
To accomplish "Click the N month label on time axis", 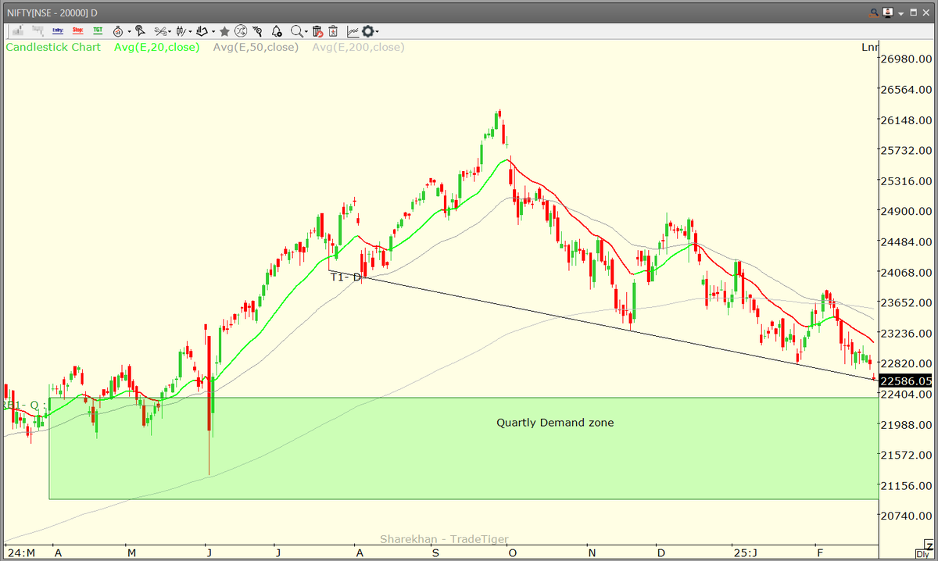I will click(x=593, y=553).
